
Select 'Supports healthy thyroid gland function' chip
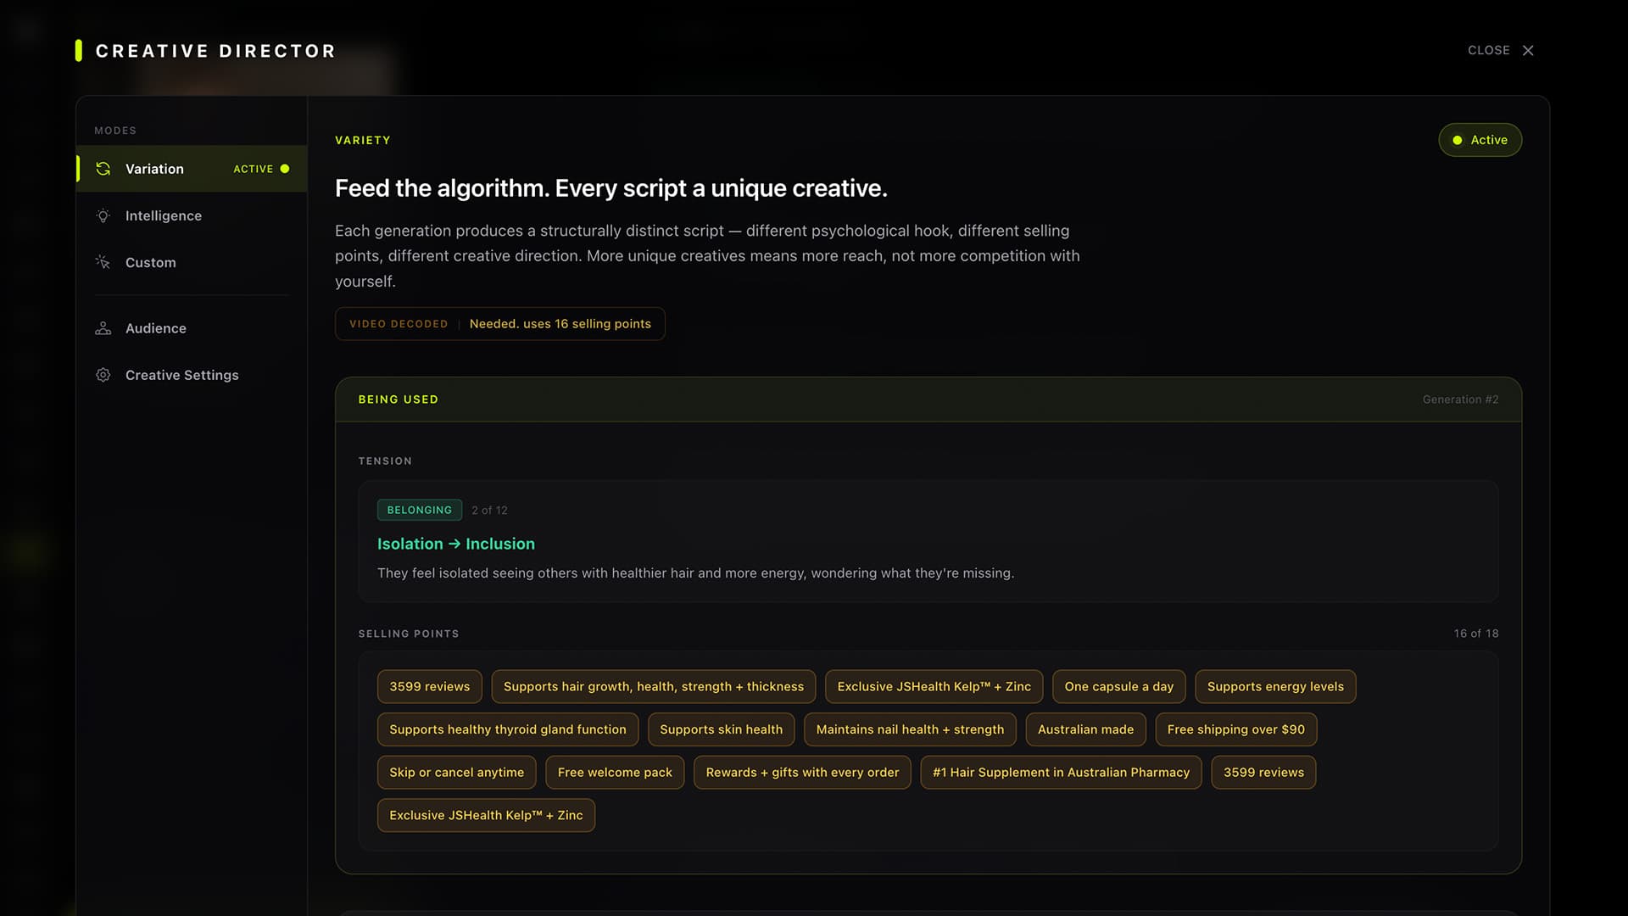point(508,729)
